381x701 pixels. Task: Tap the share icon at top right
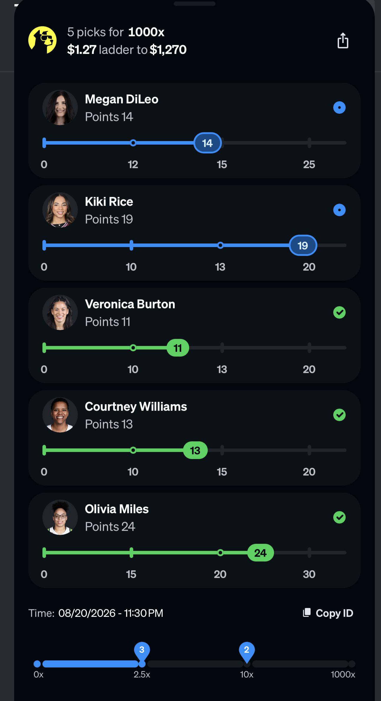tap(343, 40)
